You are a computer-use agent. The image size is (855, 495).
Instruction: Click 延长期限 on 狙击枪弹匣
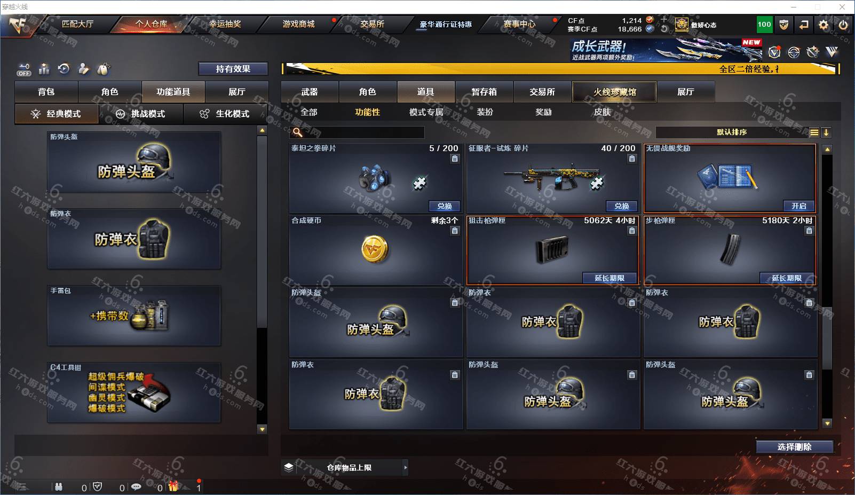[609, 278]
